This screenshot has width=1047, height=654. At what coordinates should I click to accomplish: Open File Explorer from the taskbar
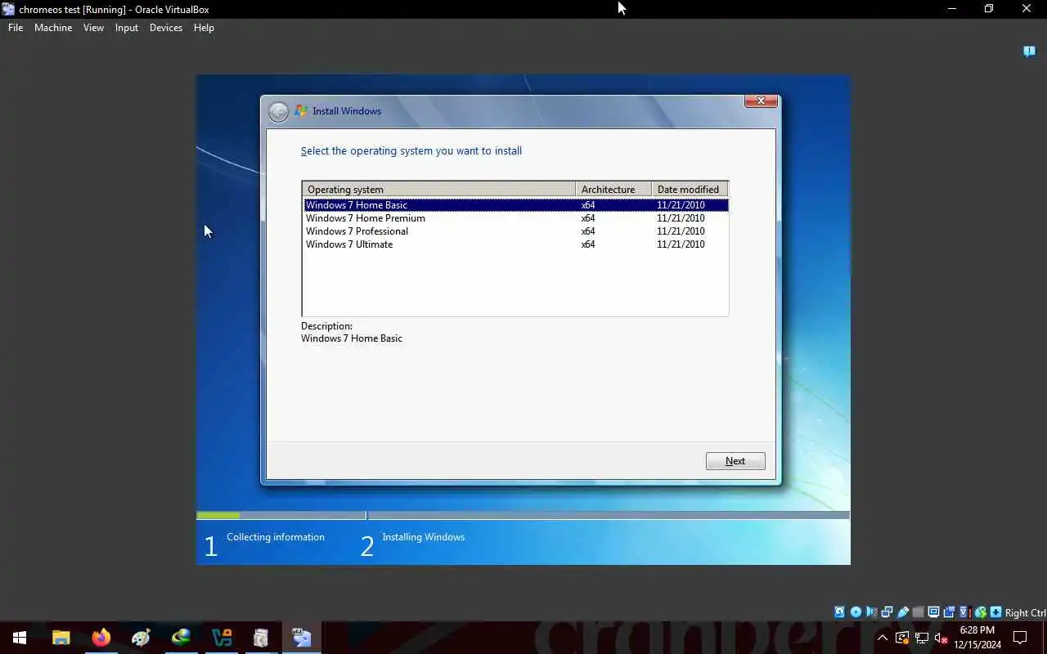click(61, 638)
